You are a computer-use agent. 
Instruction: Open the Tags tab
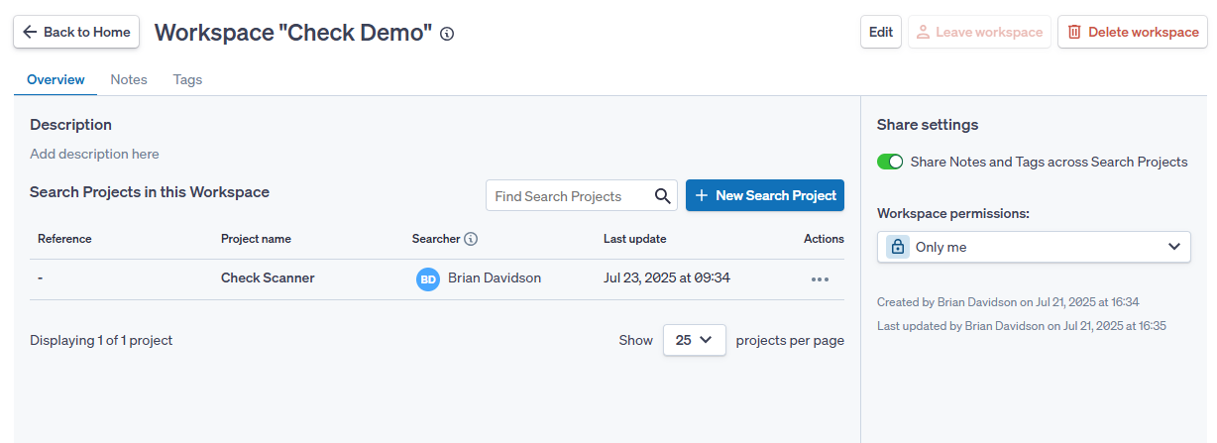click(187, 79)
